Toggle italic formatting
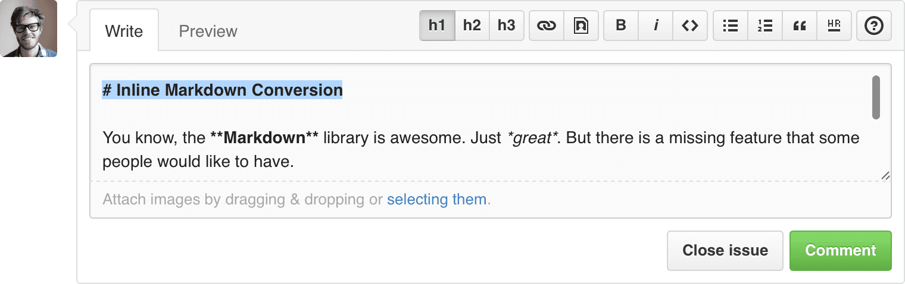905x284 pixels. tap(656, 26)
